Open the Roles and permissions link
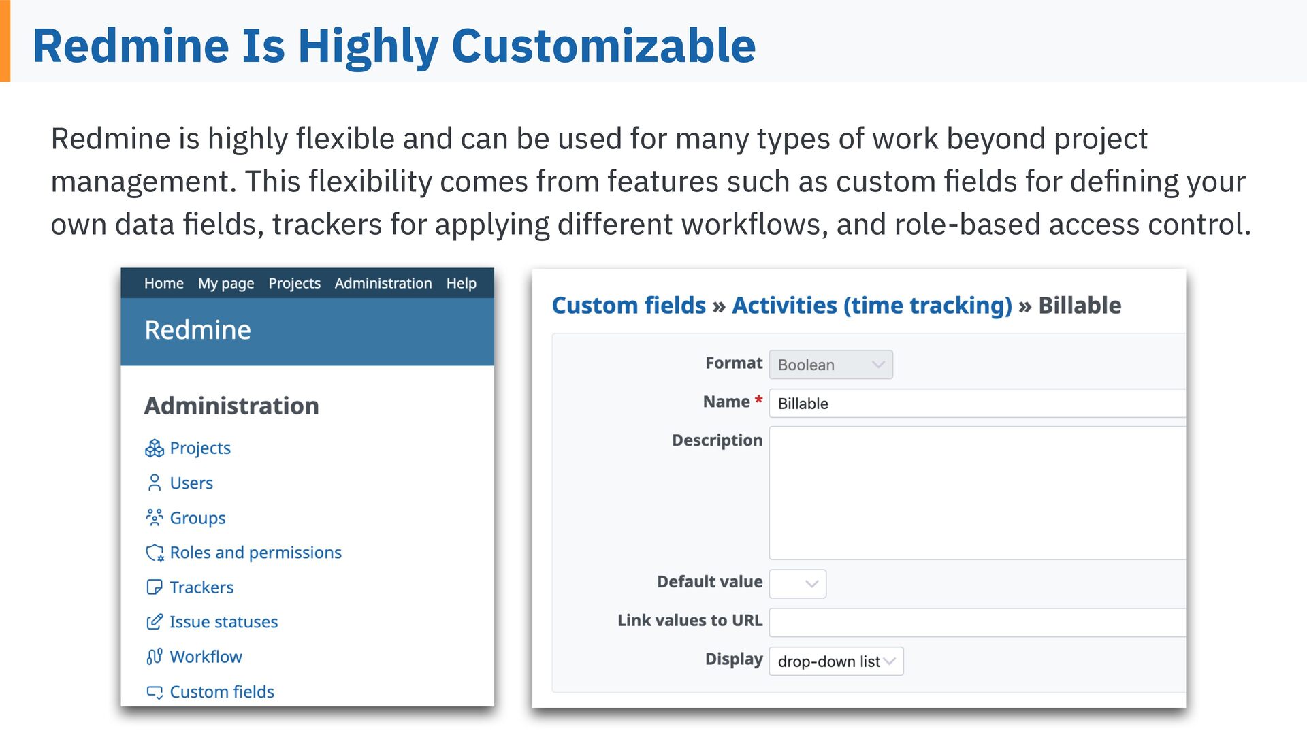The width and height of the screenshot is (1307, 735). (x=255, y=552)
